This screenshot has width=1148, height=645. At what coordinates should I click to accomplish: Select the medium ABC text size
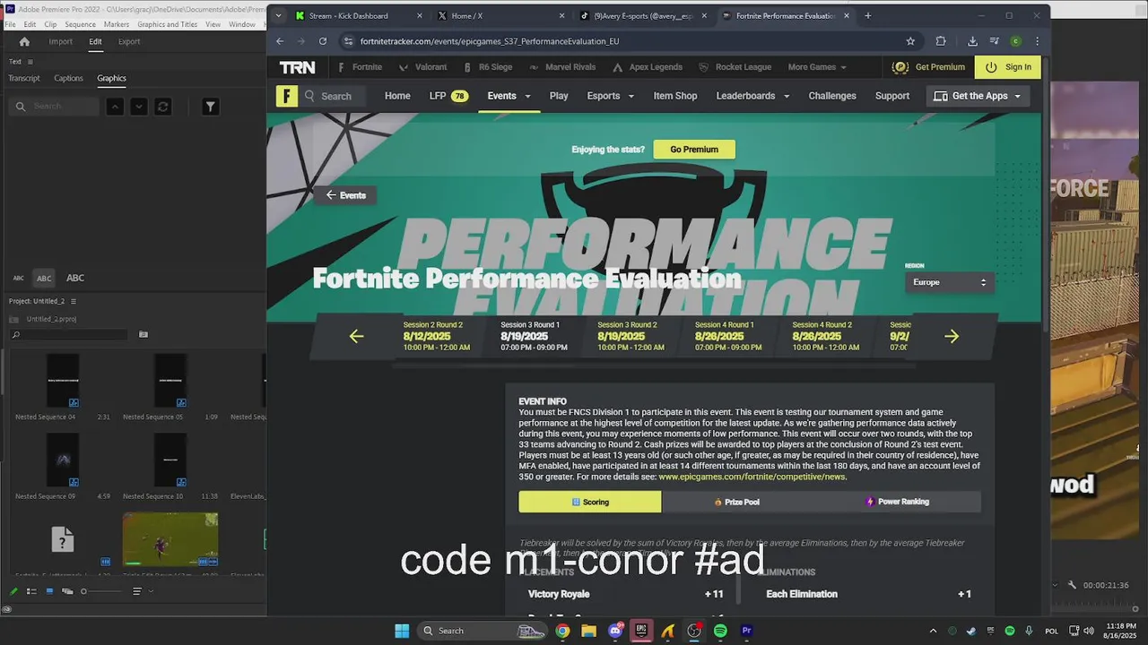tap(44, 278)
